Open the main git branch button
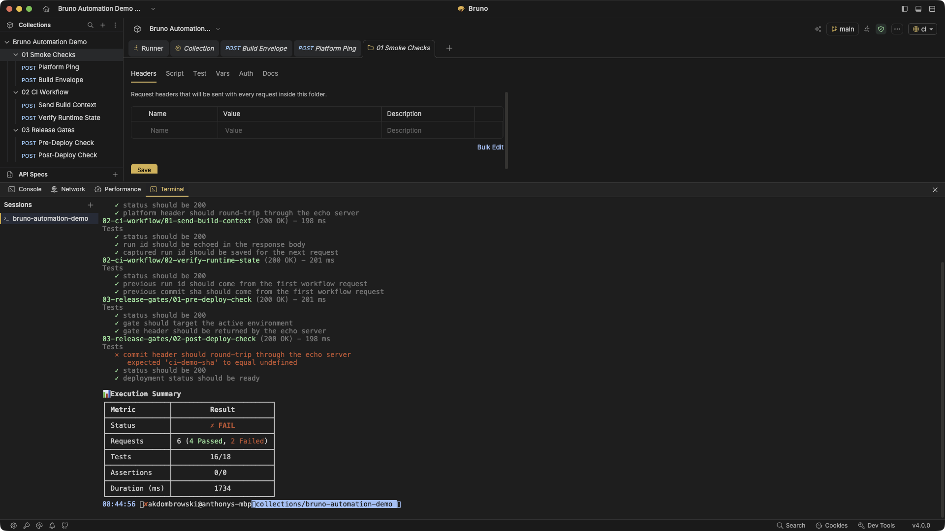945x531 pixels. coord(843,29)
